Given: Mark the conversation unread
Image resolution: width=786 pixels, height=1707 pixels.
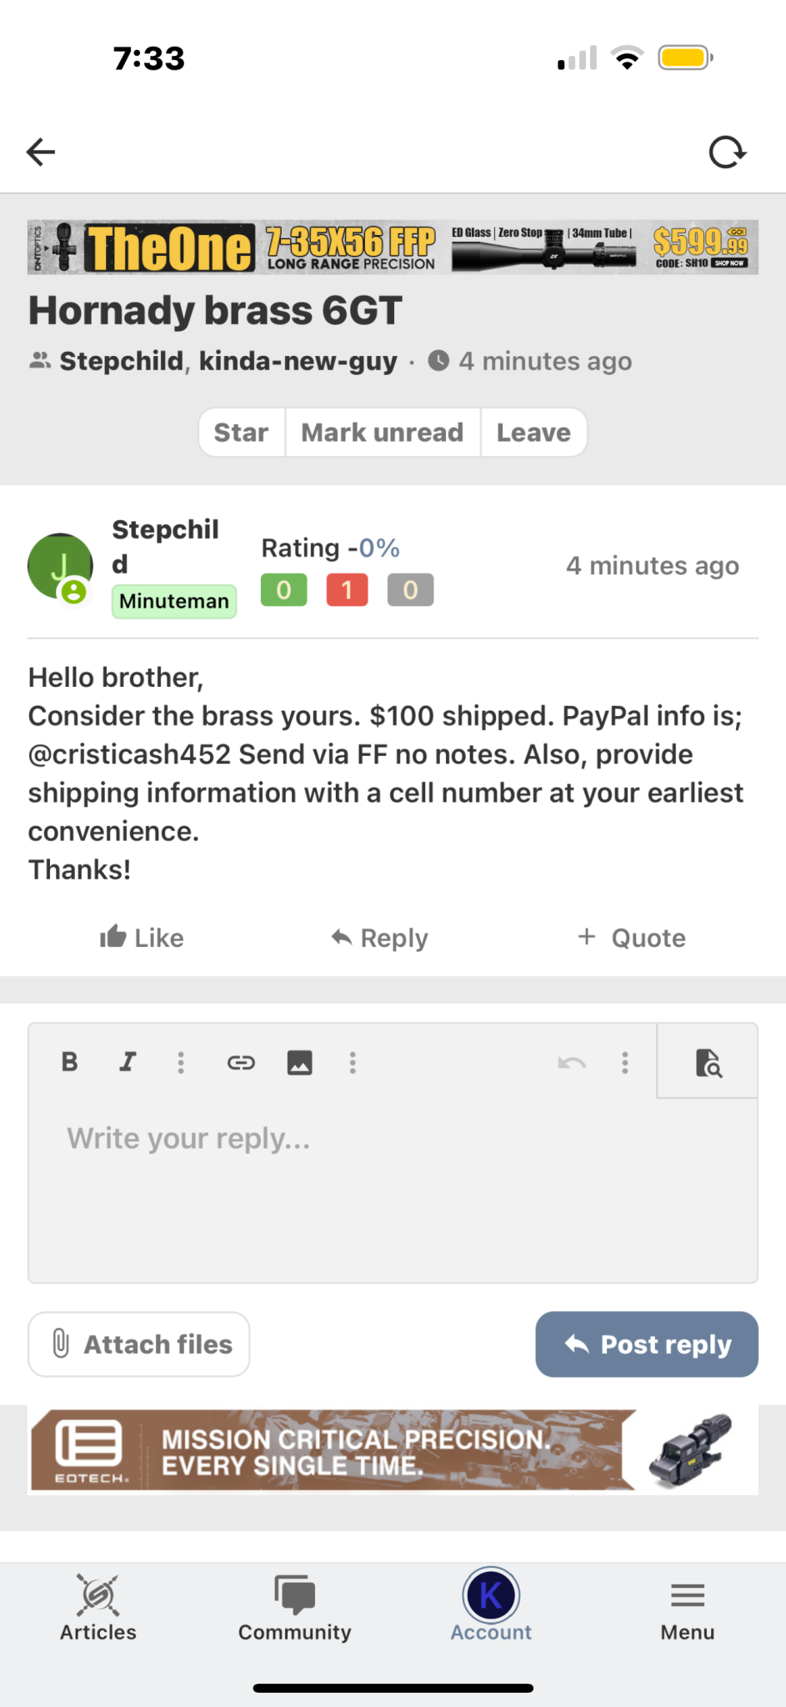Looking at the screenshot, I should pos(382,433).
